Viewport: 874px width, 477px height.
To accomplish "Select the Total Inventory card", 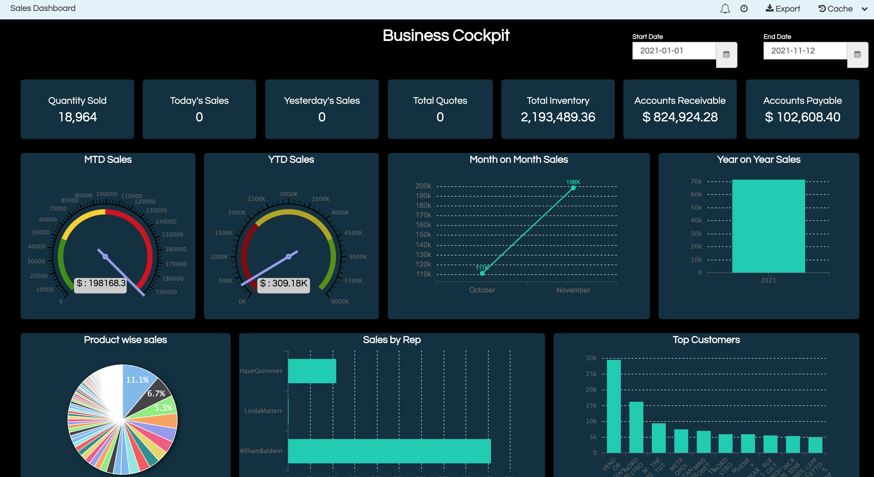I will click(558, 109).
